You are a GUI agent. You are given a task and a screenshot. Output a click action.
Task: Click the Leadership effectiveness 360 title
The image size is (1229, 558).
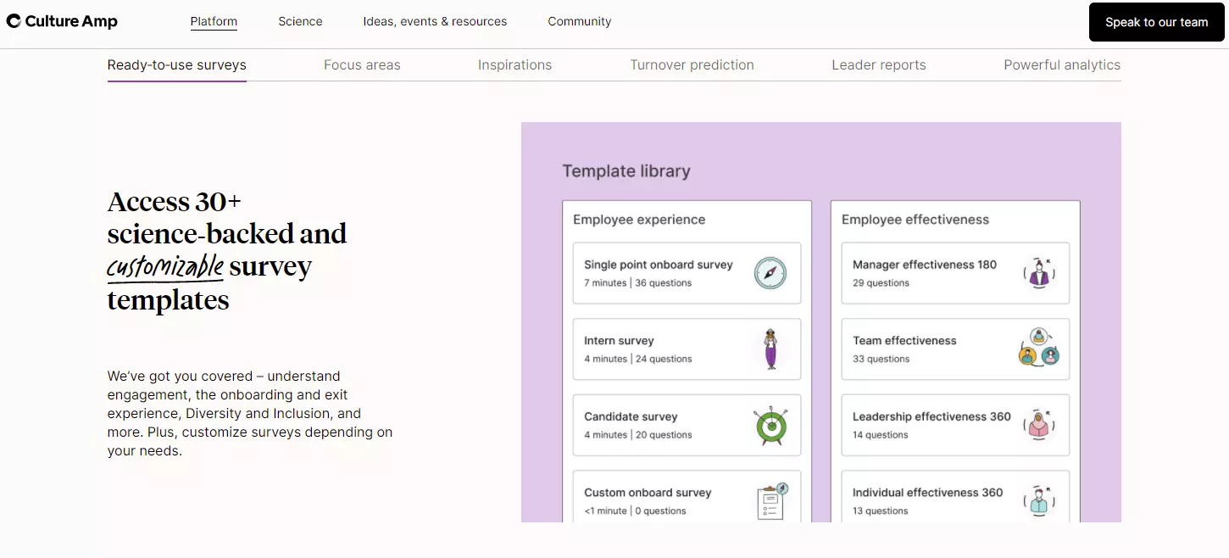(x=931, y=416)
